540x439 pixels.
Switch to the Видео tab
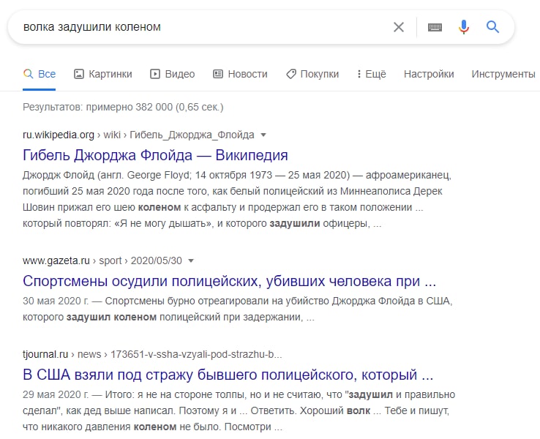(x=173, y=74)
